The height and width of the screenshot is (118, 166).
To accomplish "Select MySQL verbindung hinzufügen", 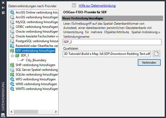I will pyautogui.click(x=37, y=22).
